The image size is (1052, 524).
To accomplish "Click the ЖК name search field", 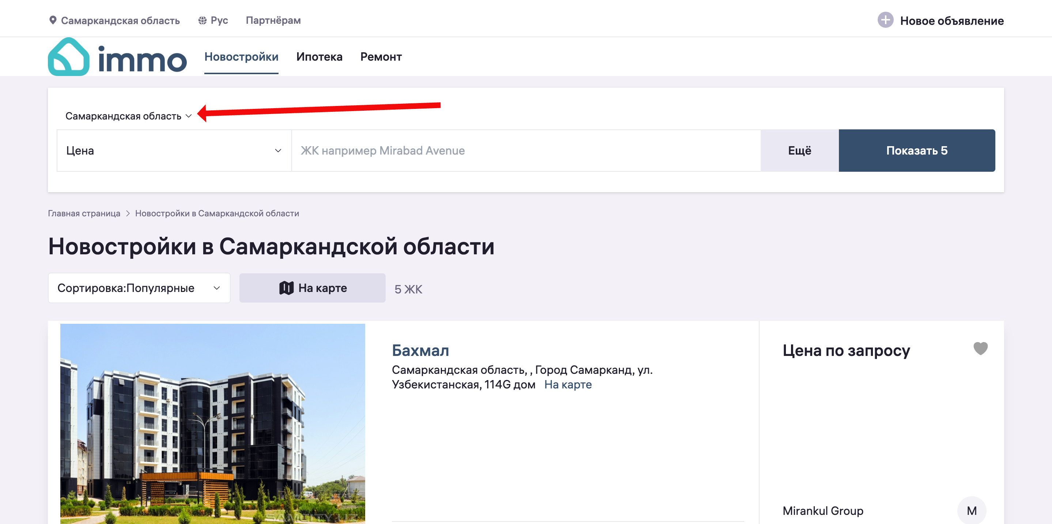I will (526, 151).
